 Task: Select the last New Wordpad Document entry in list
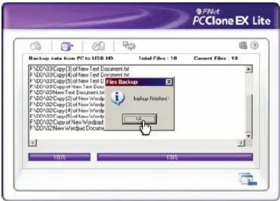[67, 128]
